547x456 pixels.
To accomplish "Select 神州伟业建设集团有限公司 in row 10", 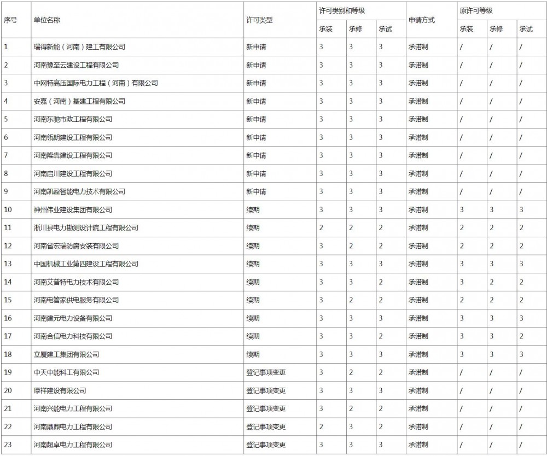I will [73, 210].
